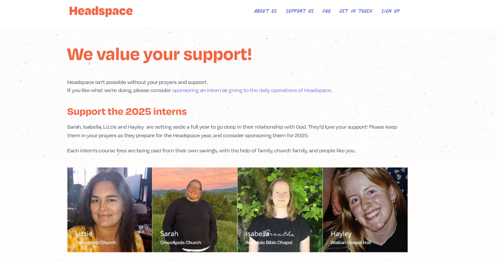The width and height of the screenshot is (500, 262).
Task: Go to the FAQ page
Action: pos(327,11)
